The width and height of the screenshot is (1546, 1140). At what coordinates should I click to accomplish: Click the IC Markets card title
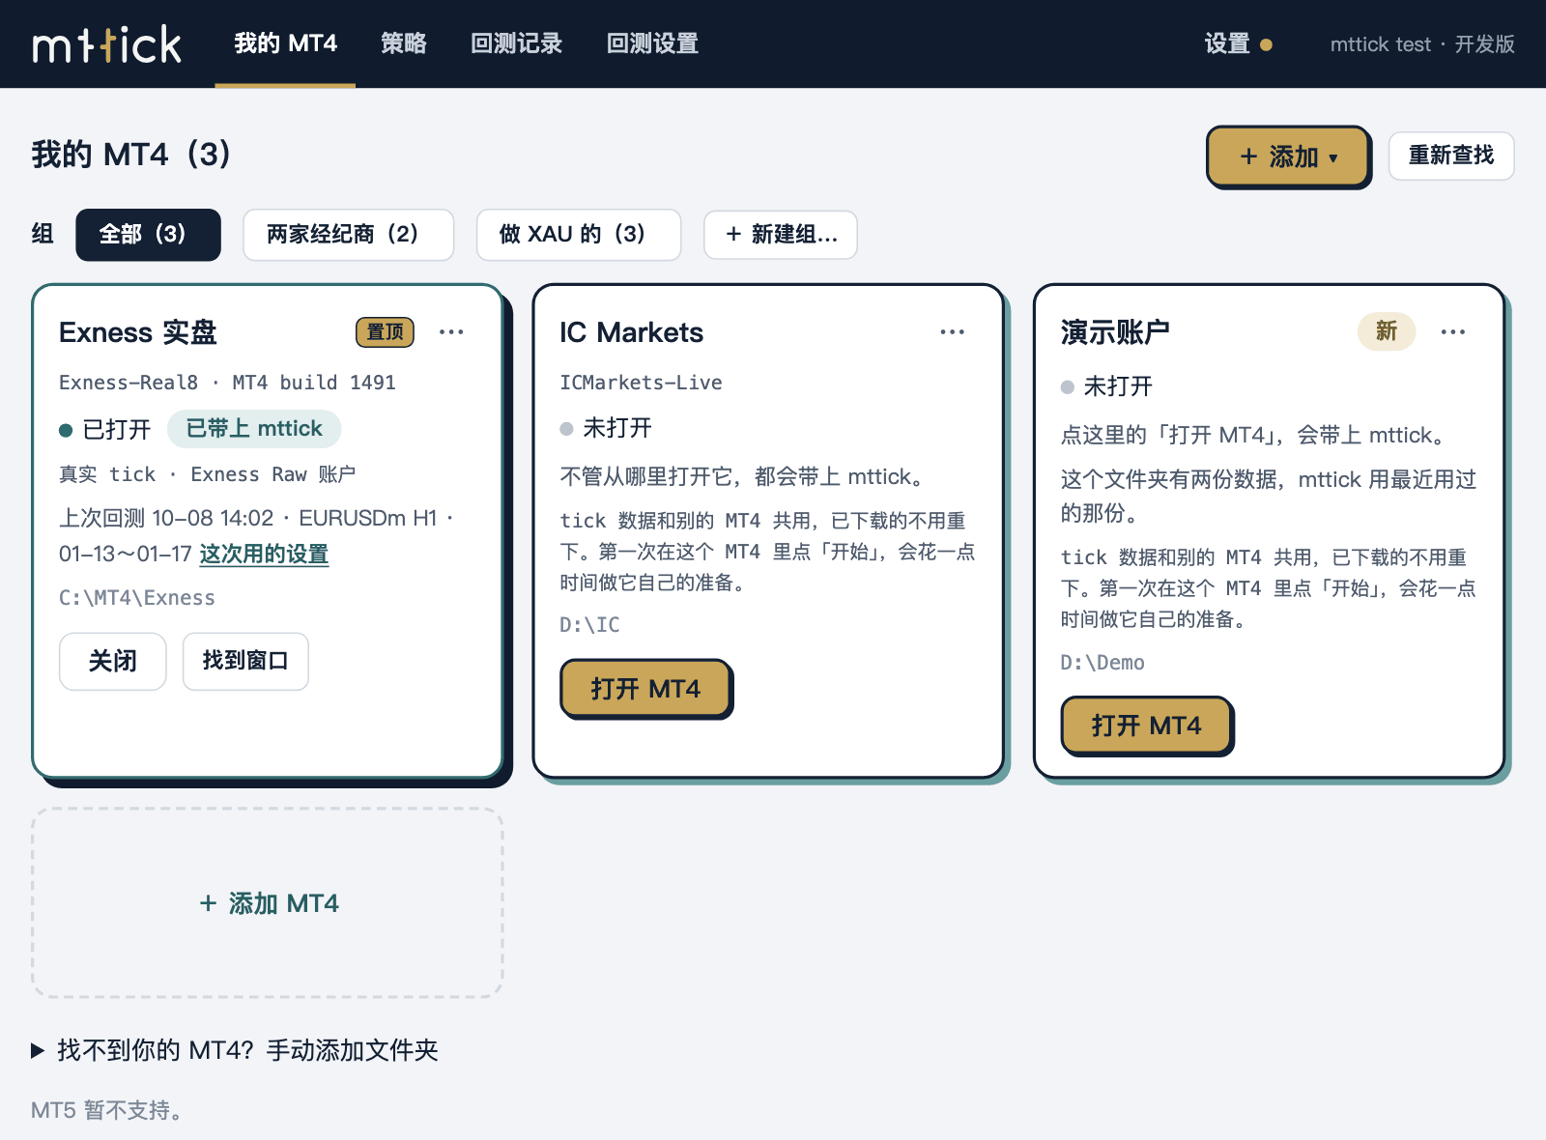tap(632, 332)
